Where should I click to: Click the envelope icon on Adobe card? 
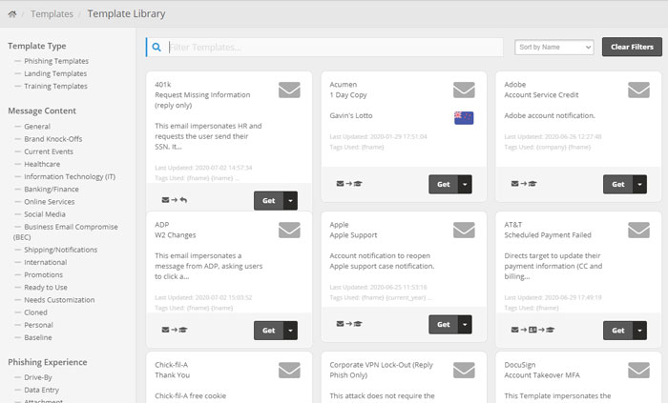[x=638, y=91]
